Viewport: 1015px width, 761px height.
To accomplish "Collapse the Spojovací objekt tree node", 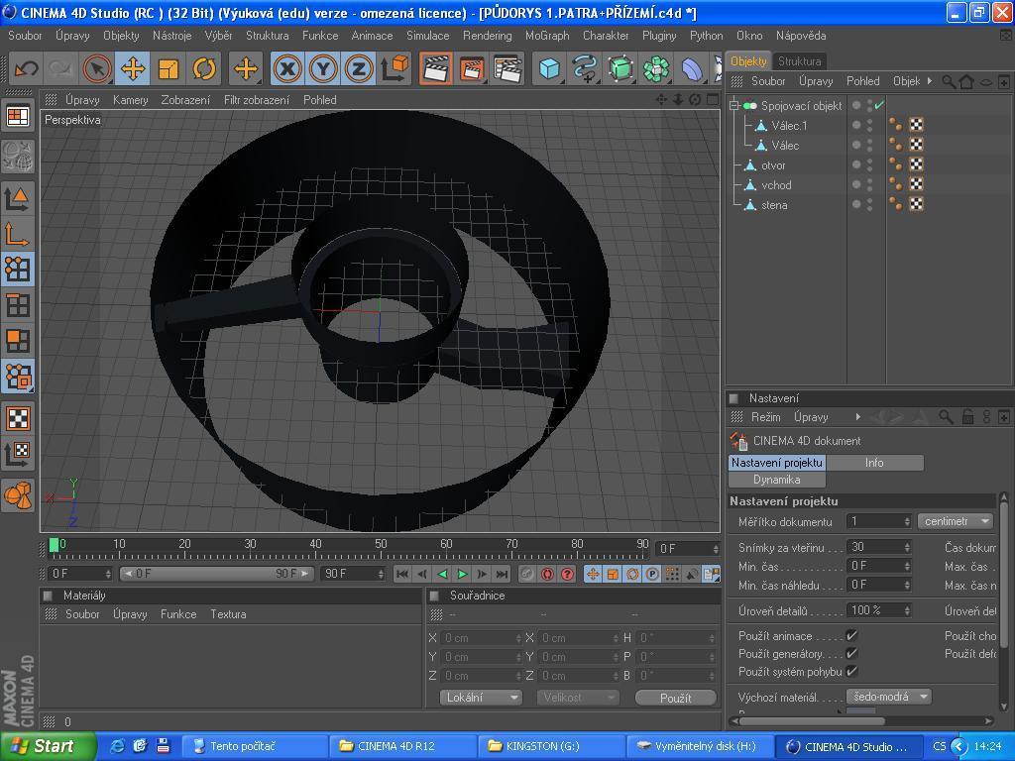I will [x=734, y=105].
